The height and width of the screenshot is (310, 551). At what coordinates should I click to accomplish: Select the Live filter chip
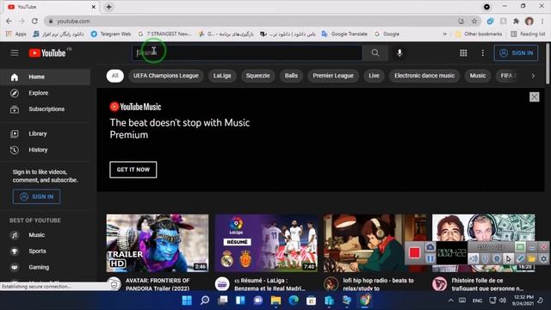(x=374, y=76)
